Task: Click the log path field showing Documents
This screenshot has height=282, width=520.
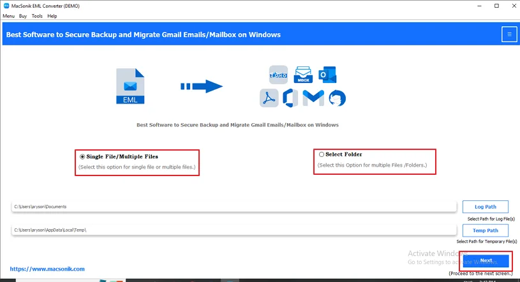Action: click(234, 207)
